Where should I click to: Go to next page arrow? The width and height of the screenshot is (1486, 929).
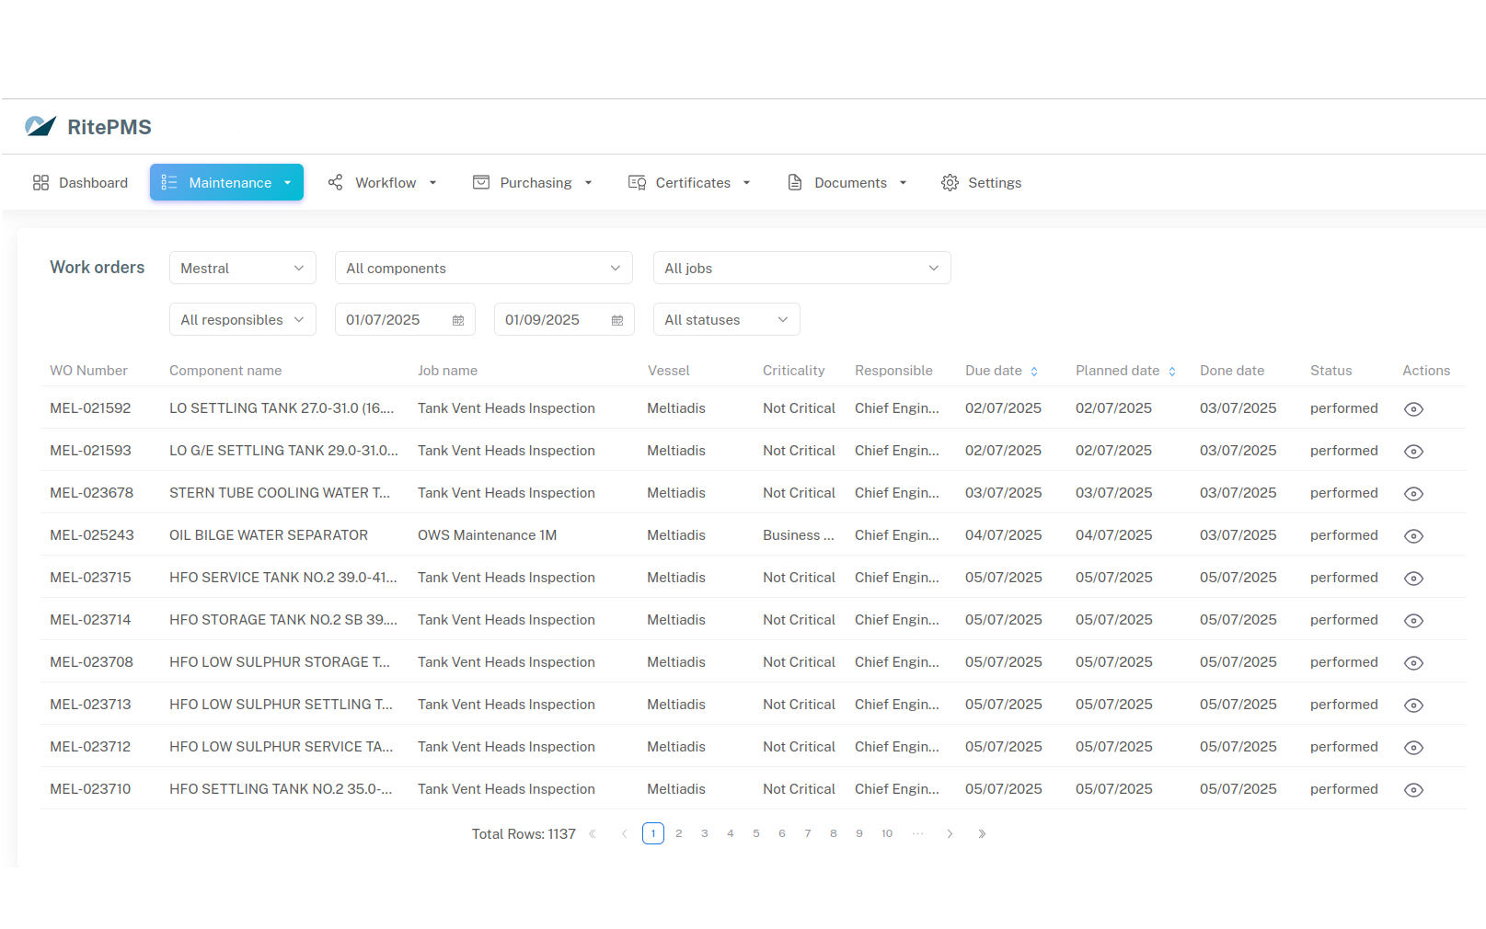(950, 834)
